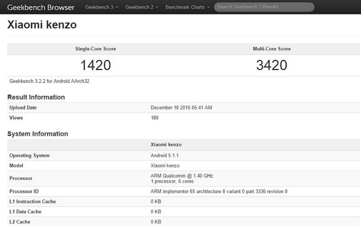Select the Geekbench 3.2.2 for Android AArch32 text
Screen dimensions: 361x227
pos(49,81)
